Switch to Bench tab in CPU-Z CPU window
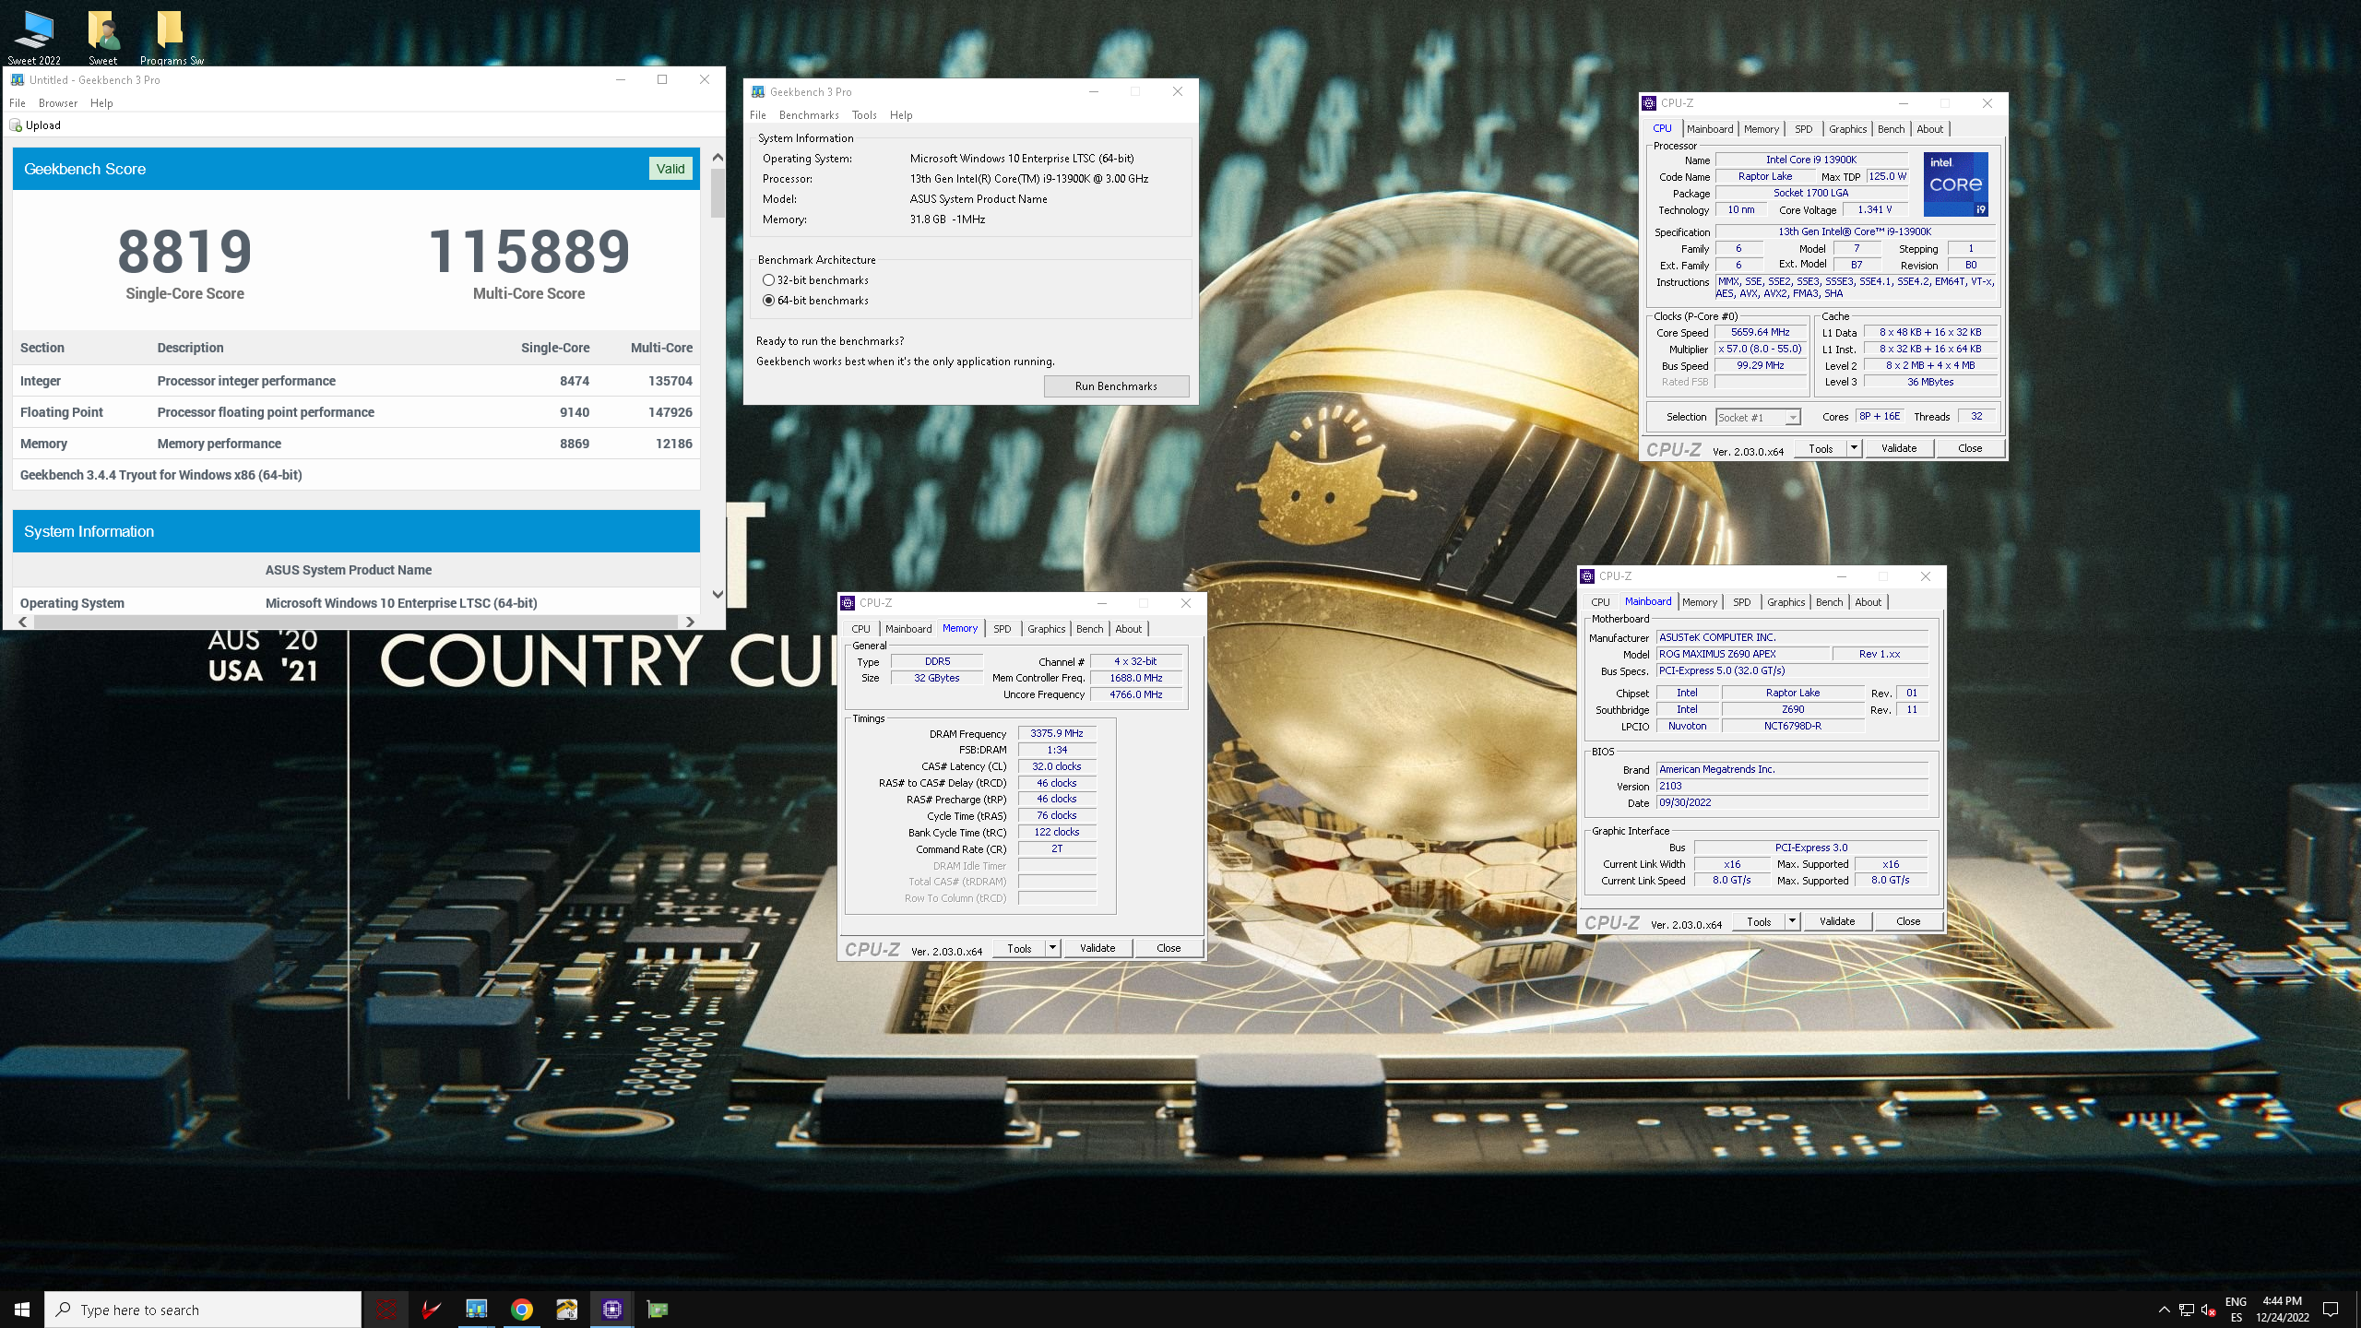Viewport: 2361px width, 1328px height. [1891, 129]
